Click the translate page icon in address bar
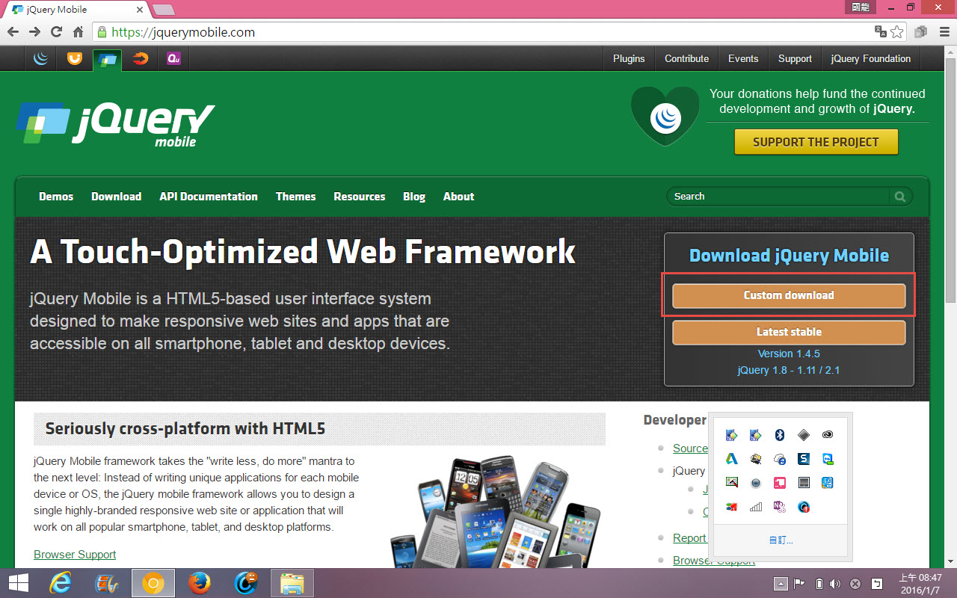Image resolution: width=957 pixels, height=598 pixels. [x=881, y=32]
